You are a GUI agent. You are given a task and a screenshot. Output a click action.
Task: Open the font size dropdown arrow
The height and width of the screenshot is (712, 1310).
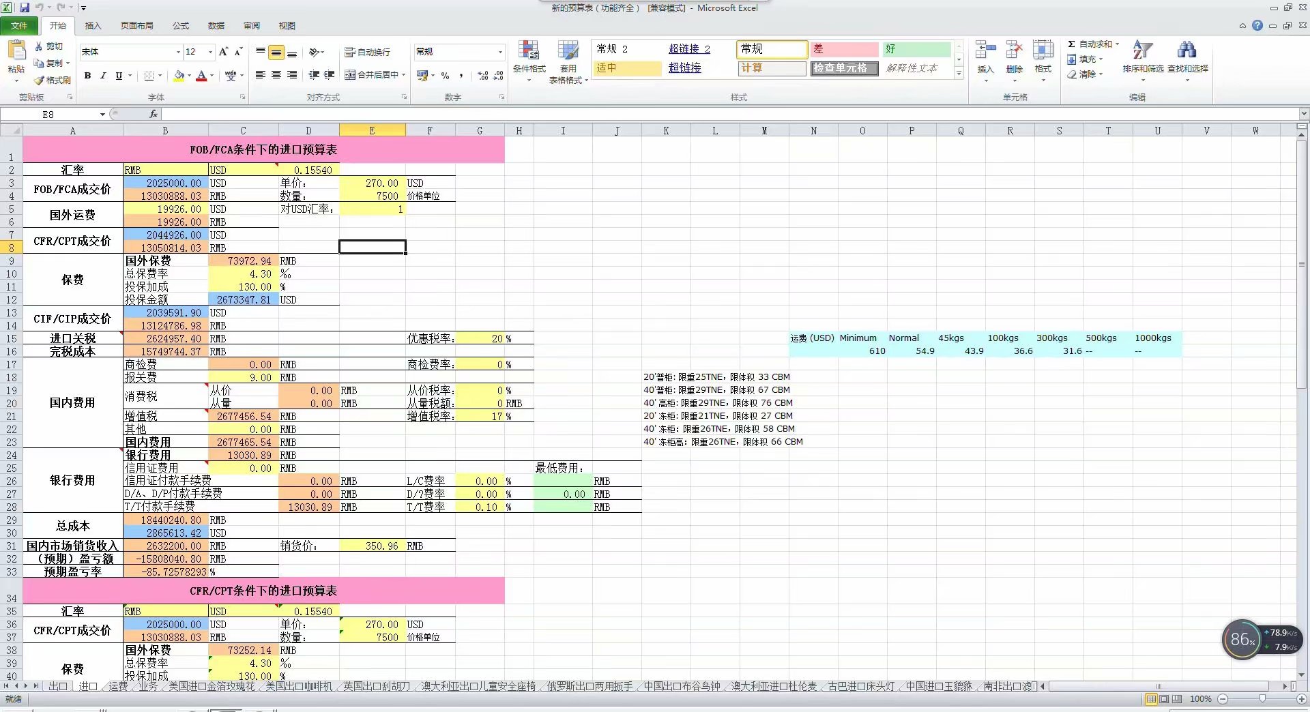click(210, 52)
